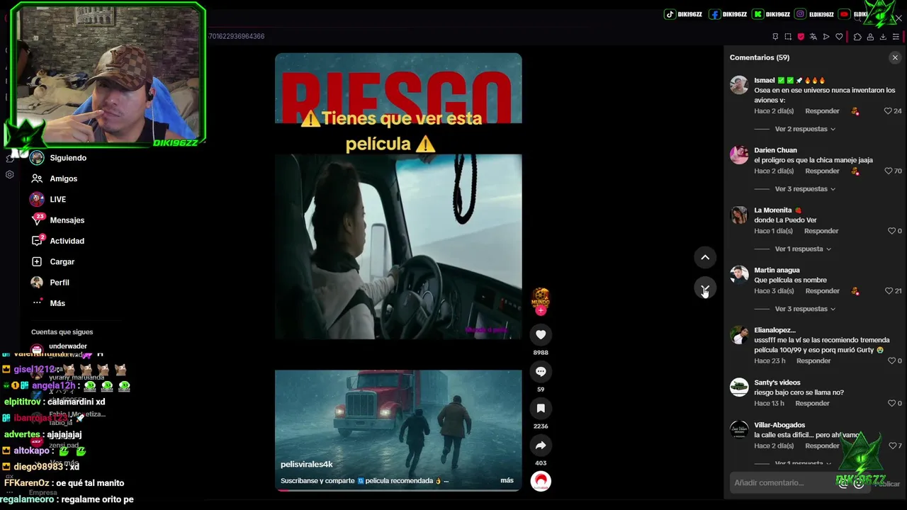907x510 pixels.
Task: Open the sidebar settings gear icon
Action: coord(9,174)
